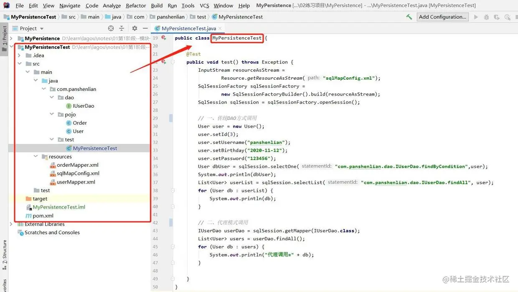Open orderMapper.xml file
Screen dimensions: 518x292
[x=74, y=165]
